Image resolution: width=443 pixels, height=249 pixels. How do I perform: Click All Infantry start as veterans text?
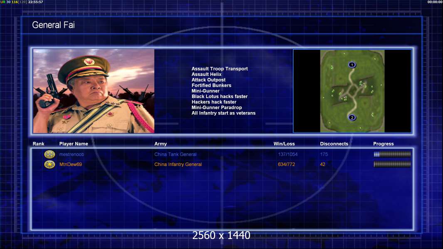[223, 113]
